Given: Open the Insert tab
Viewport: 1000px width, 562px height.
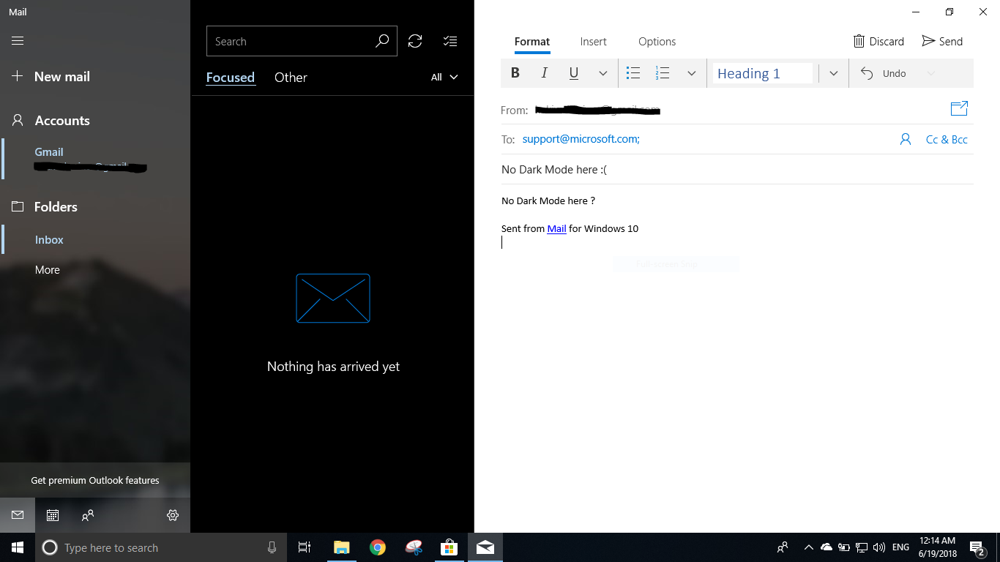Looking at the screenshot, I should pos(594,42).
